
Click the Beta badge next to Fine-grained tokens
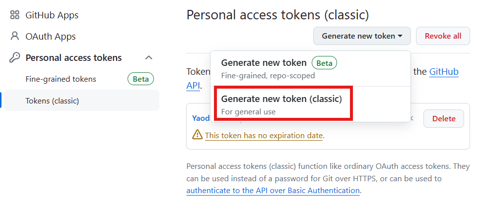coord(141,79)
